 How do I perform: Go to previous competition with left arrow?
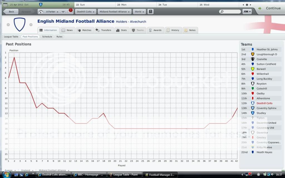coord(8,25)
